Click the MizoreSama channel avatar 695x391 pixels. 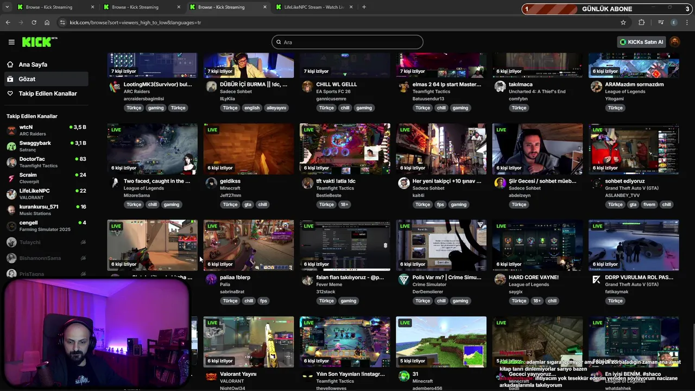(115, 183)
